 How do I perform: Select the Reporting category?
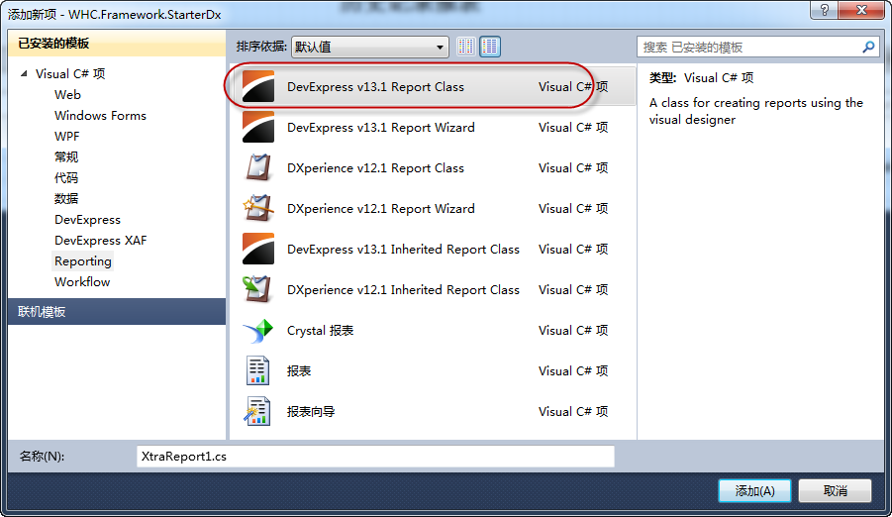(83, 261)
